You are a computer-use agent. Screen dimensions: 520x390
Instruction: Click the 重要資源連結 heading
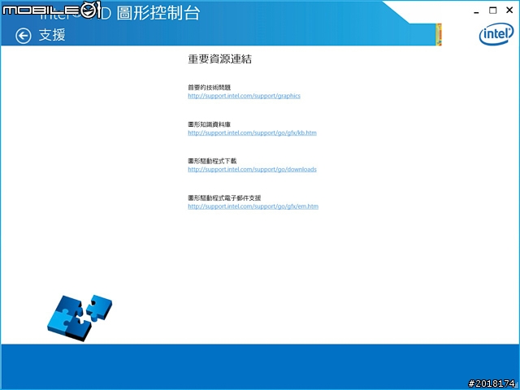point(219,59)
